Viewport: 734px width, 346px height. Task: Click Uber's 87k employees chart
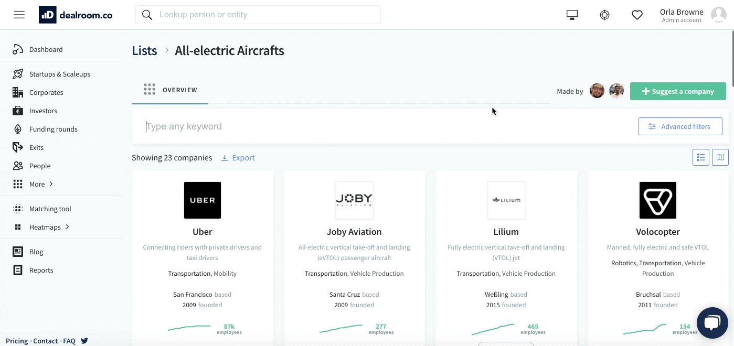click(189, 328)
